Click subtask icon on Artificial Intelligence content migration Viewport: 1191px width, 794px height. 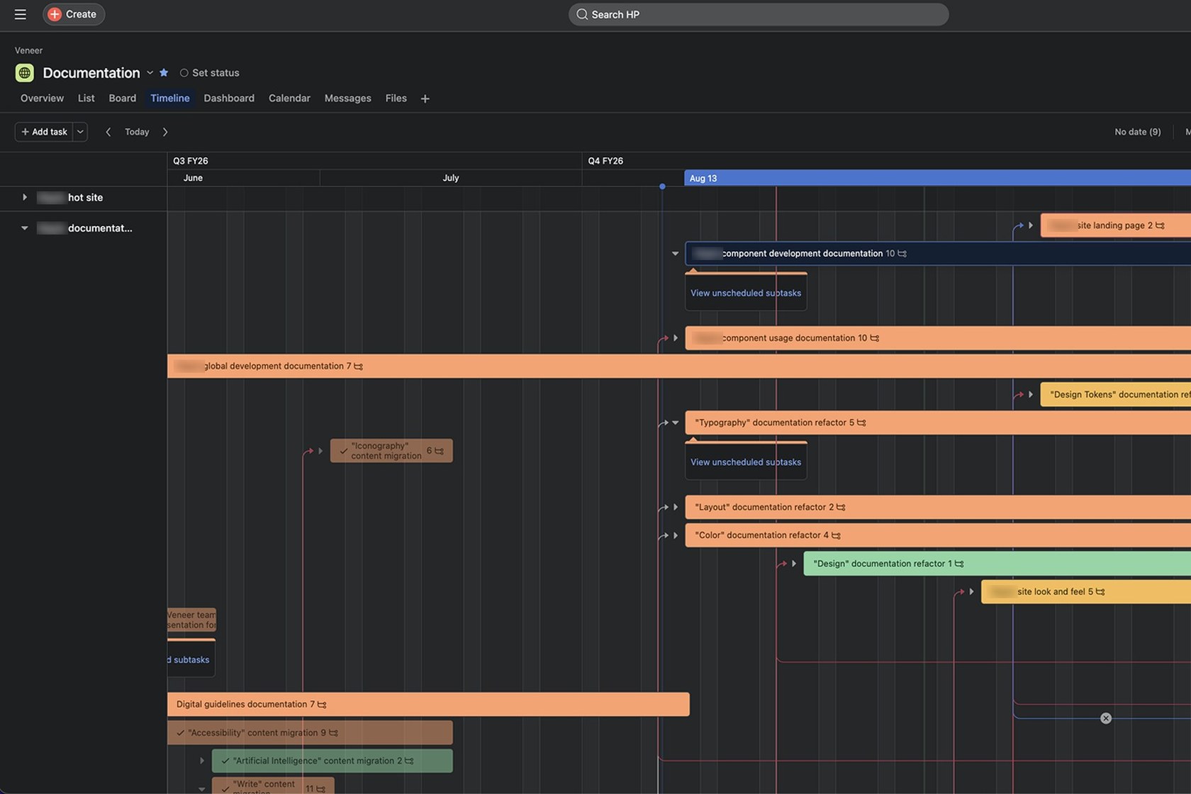409,761
